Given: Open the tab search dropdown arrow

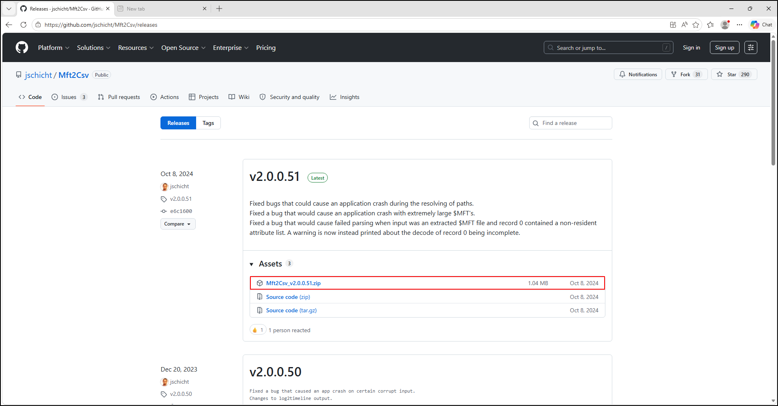Looking at the screenshot, I should 9,9.
